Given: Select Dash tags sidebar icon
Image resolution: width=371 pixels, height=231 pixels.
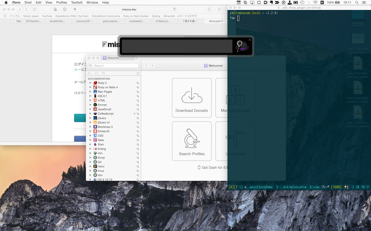Looking at the screenshot, I should pyautogui.click(x=103, y=74).
